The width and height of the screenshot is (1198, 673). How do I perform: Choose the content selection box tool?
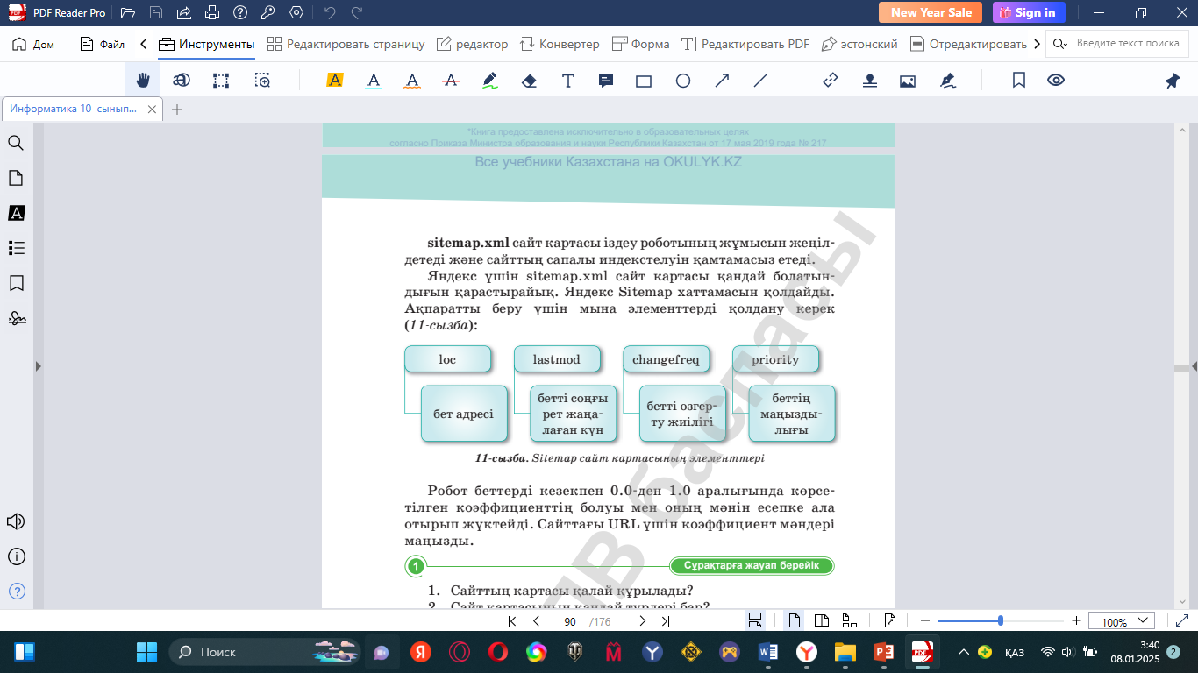pyautogui.click(x=221, y=81)
